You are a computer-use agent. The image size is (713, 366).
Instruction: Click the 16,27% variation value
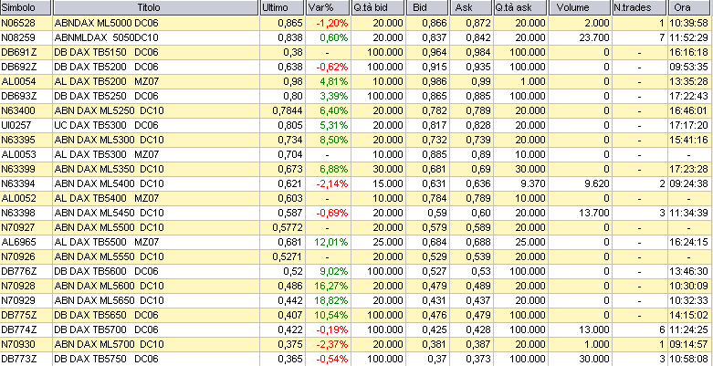(x=330, y=286)
